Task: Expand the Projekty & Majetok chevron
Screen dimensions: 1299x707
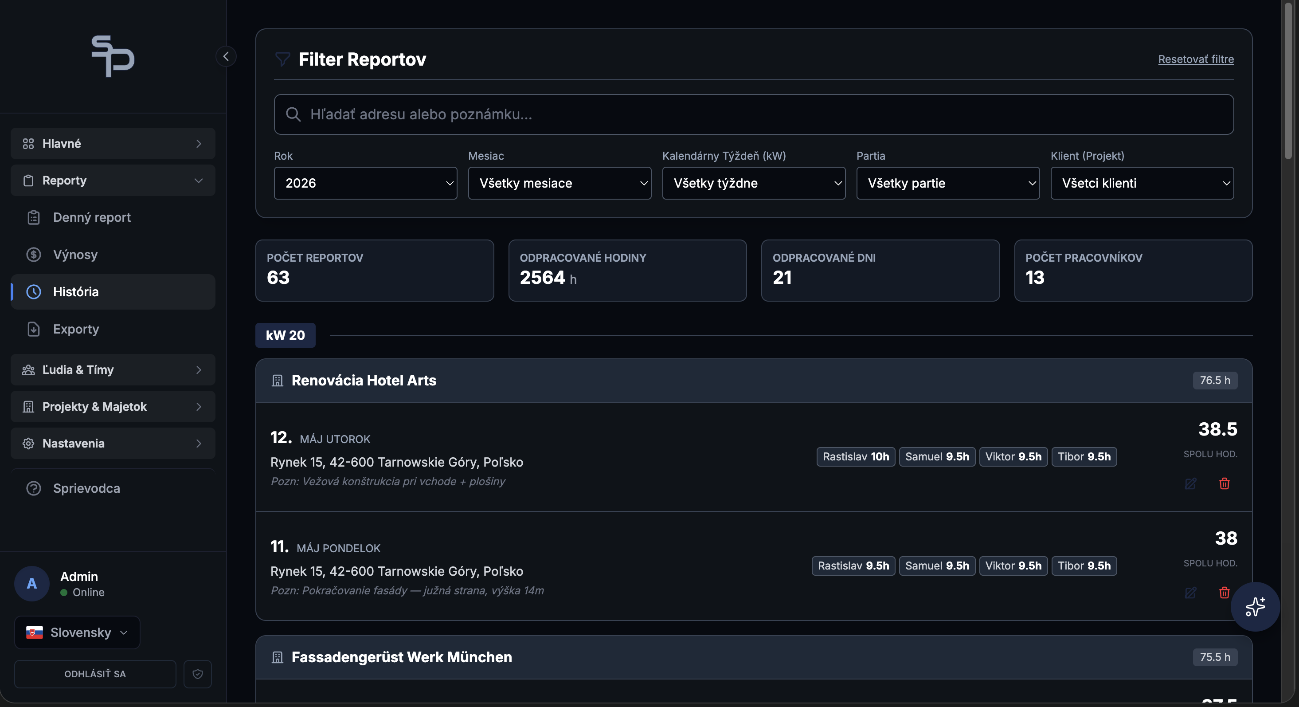Action: pos(199,407)
